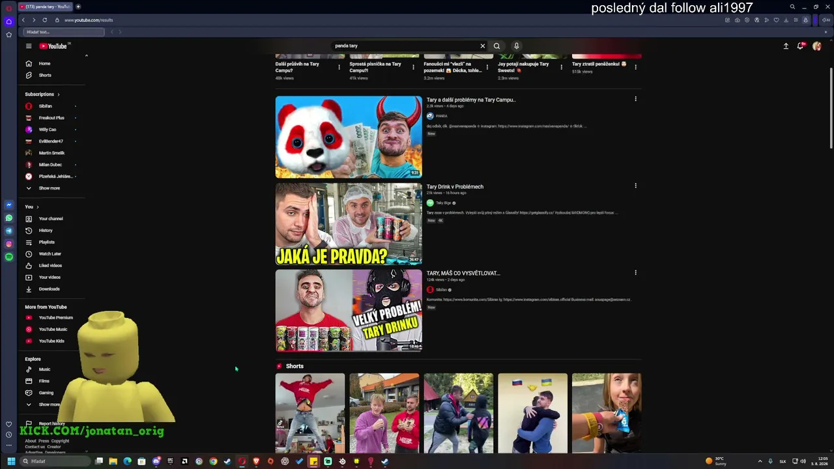
Task: Open the Windows Start menu
Action: tap(11, 461)
